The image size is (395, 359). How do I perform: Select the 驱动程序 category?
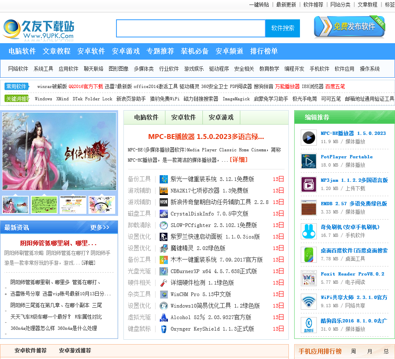point(219,69)
